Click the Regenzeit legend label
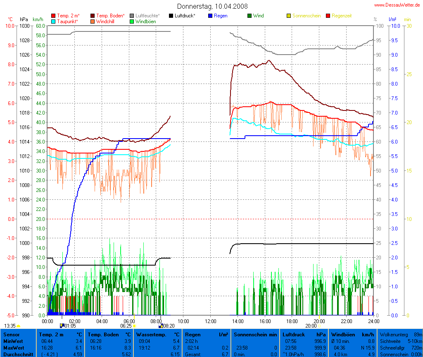Viewport: 423px width, 357px height. [x=342, y=16]
